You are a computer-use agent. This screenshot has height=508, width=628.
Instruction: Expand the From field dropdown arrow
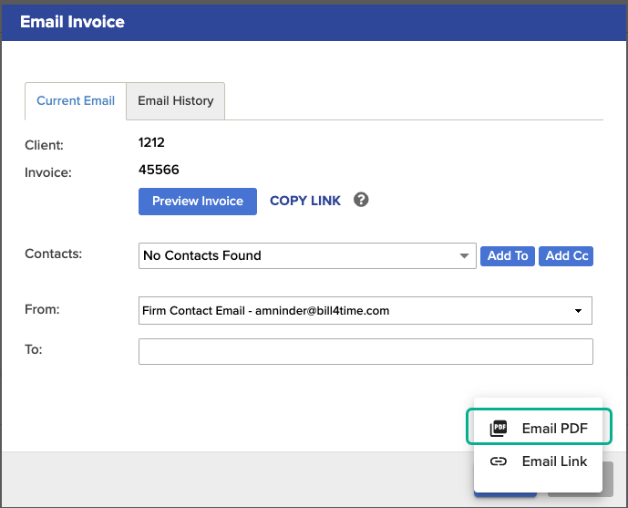click(578, 311)
